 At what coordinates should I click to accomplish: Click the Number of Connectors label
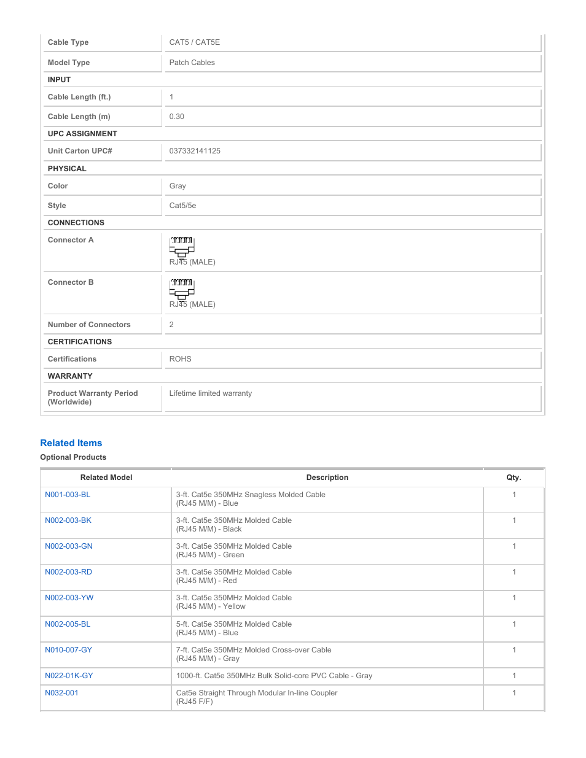click(89, 325)
